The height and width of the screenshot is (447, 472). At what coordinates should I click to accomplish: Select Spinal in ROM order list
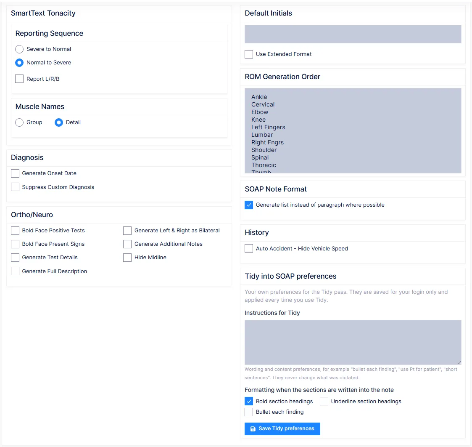[x=260, y=157]
